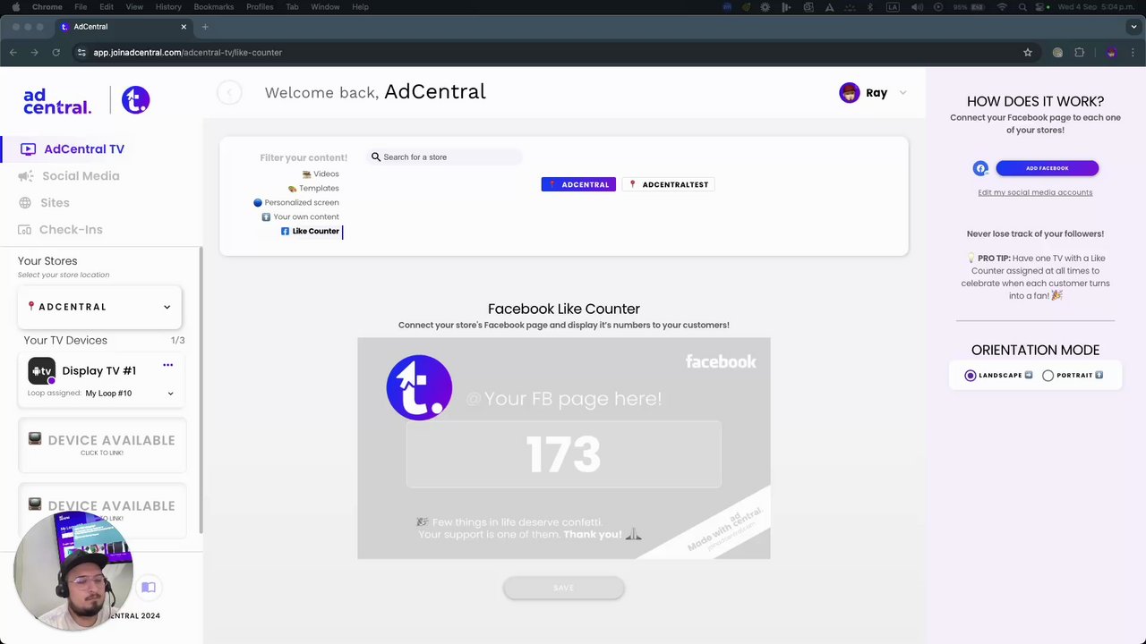Select the ADCENTRALTEST store chip
1146x644 pixels.
click(x=668, y=184)
